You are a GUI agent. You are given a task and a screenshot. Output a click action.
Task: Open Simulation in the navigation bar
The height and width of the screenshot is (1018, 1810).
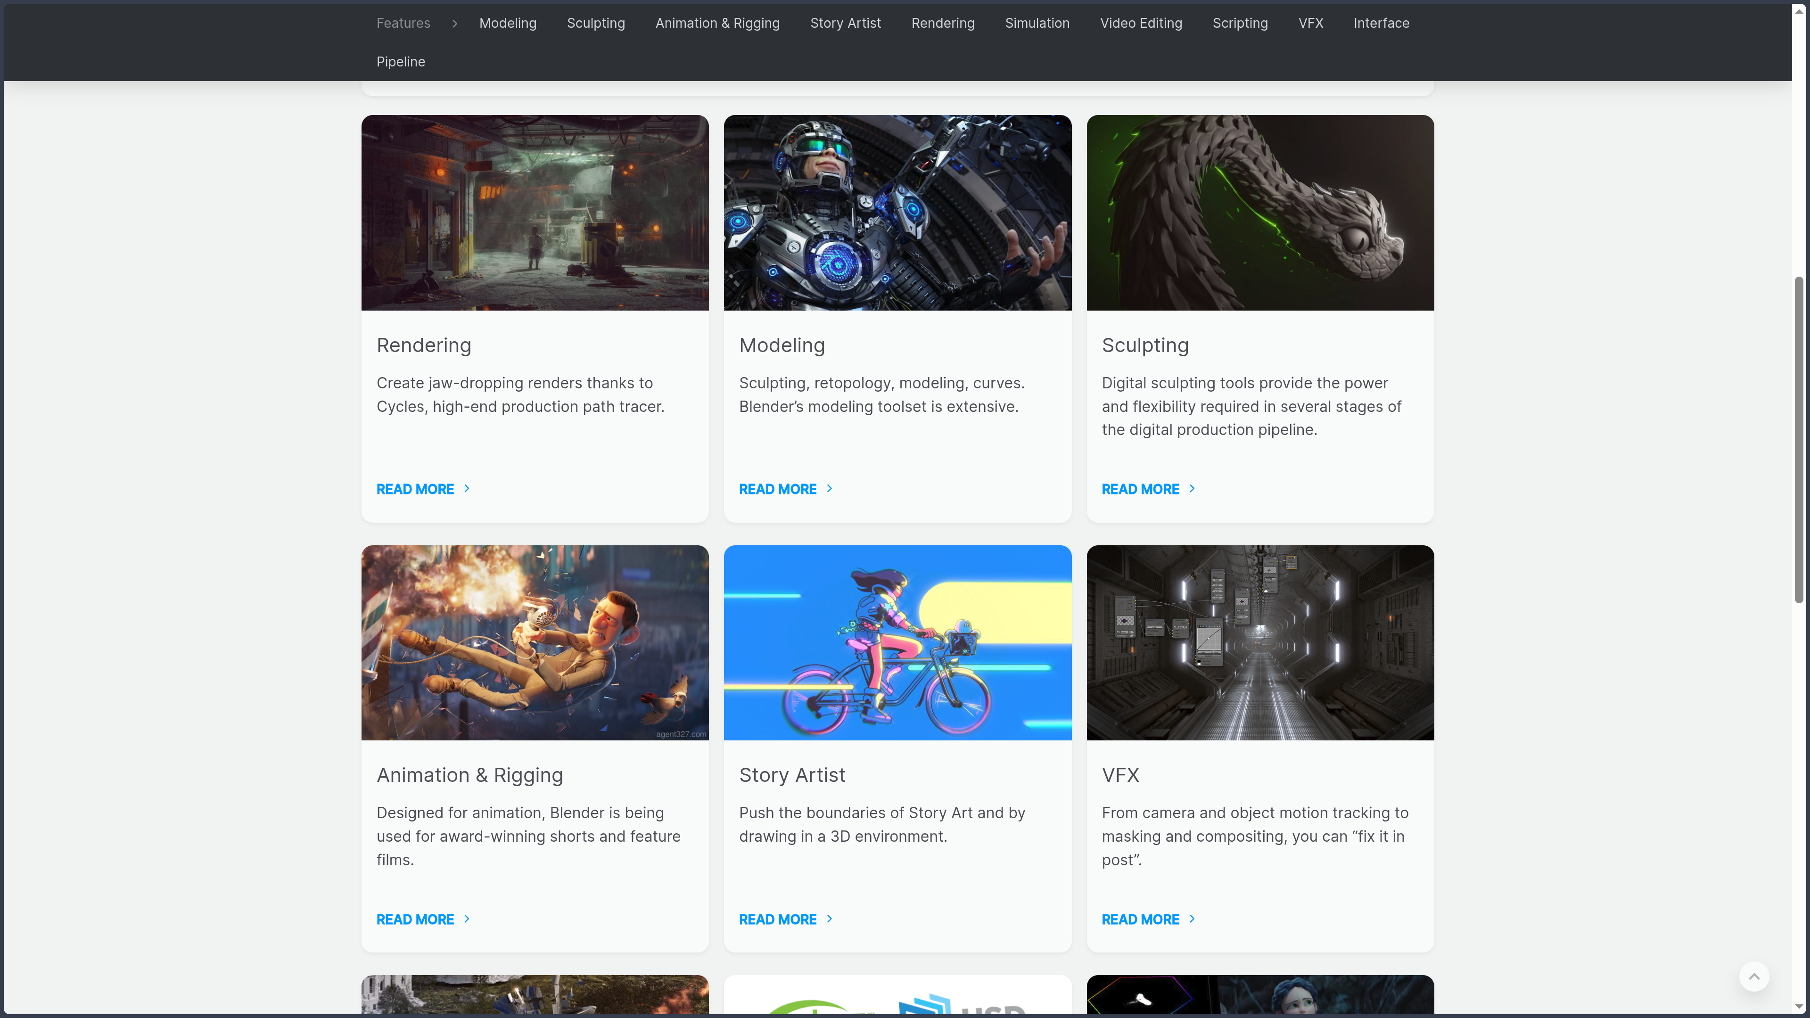(x=1037, y=23)
